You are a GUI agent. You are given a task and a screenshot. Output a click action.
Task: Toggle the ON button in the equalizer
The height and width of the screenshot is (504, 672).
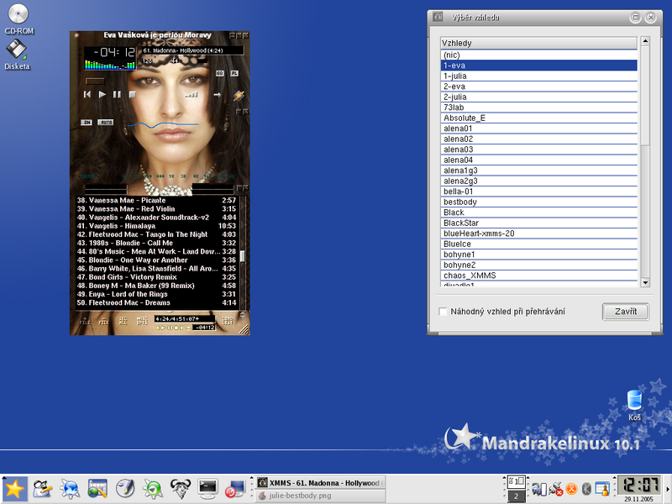coord(86,122)
